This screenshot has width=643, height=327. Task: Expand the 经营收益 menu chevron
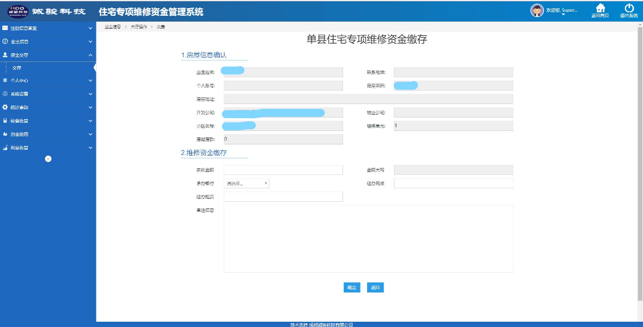coord(91,121)
